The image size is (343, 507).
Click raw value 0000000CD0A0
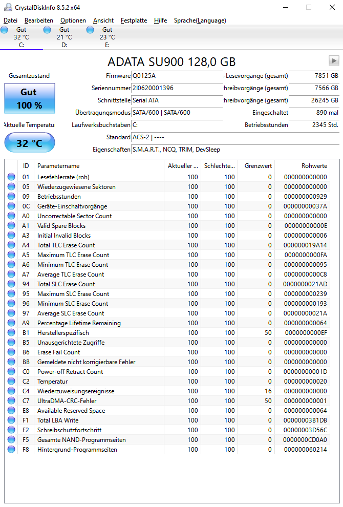tap(305, 439)
